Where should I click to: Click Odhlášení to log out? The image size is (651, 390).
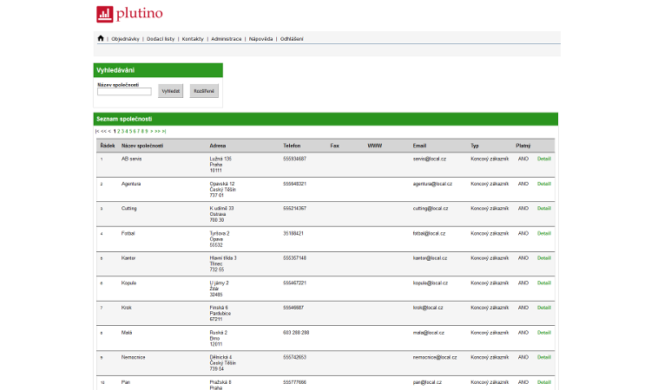[x=292, y=39]
